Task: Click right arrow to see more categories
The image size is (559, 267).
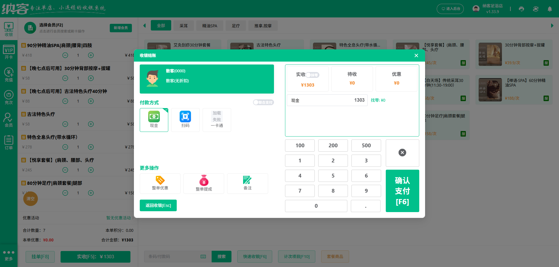Action: click(x=552, y=26)
